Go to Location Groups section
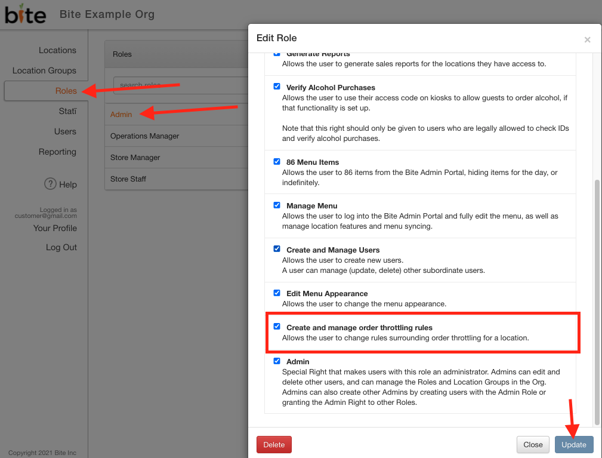Screen dimensions: 602x458 click(x=44, y=70)
